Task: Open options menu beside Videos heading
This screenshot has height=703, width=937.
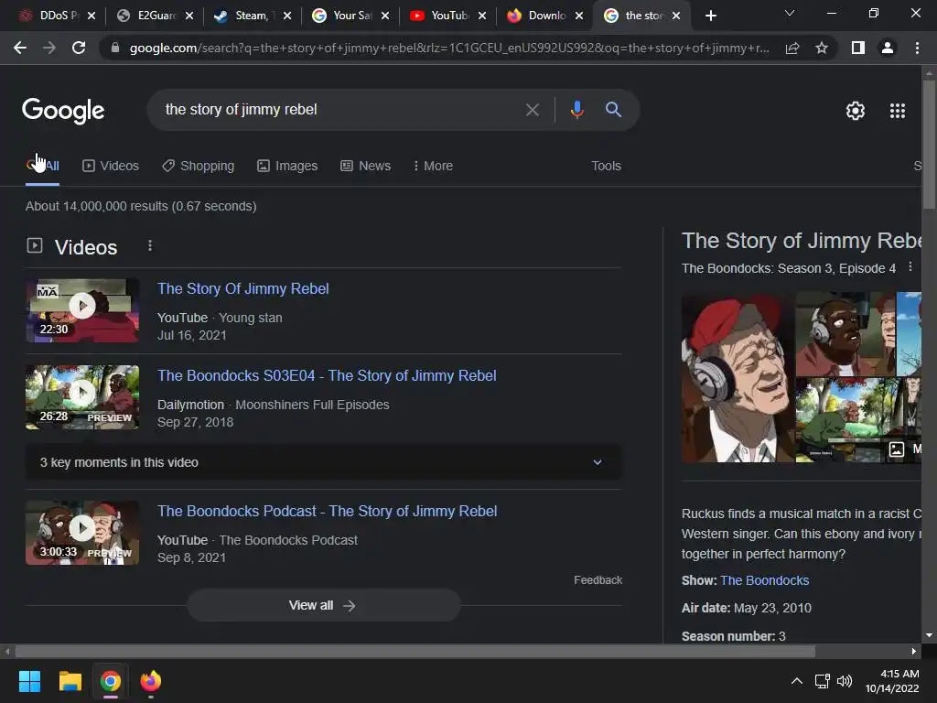Action: pyautogui.click(x=150, y=245)
